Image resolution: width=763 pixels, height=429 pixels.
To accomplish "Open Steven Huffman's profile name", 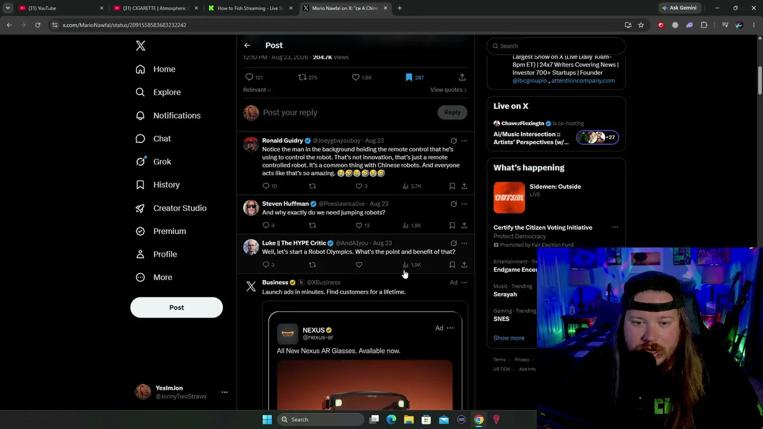I will [286, 204].
